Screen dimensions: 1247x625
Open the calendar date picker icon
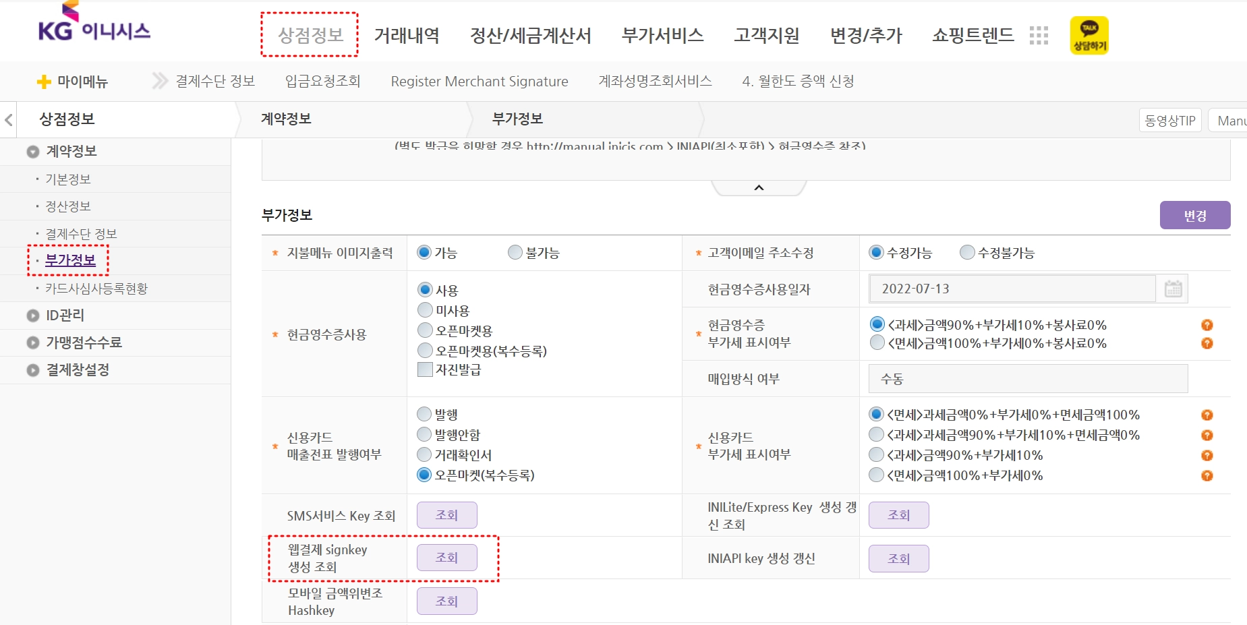pyautogui.click(x=1173, y=289)
